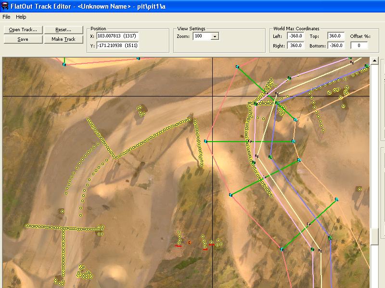385x288 pixels.
Task: Edit the World Max Right field
Action: click(295, 46)
